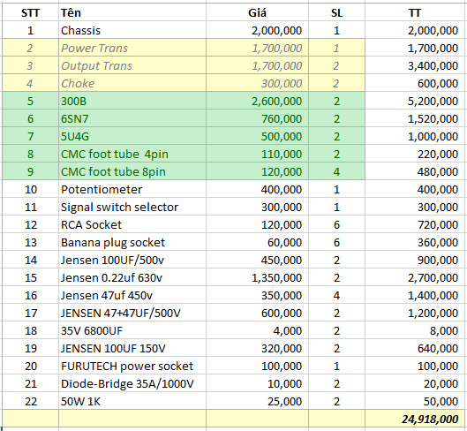Image resolution: width=467 pixels, height=431 pixels.
Task: Select the 300B price cell 2,600,000
Action: coord(257,101)
